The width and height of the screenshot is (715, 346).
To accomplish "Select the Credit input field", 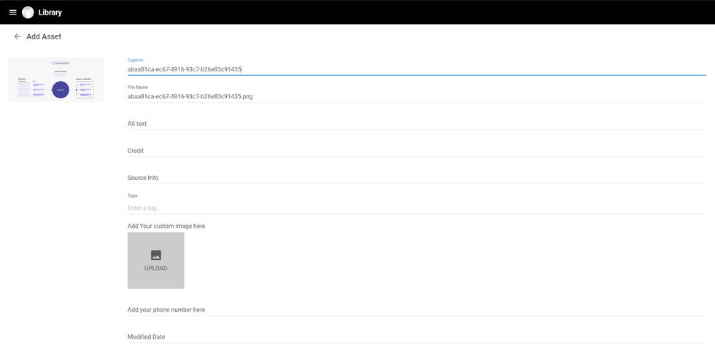I will [416, 151].
